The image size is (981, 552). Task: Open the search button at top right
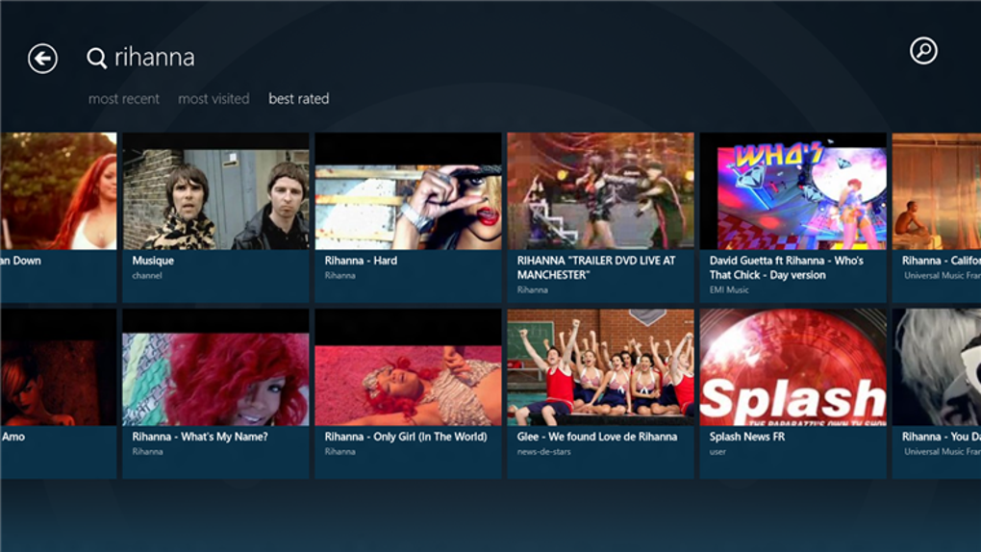click(923, 51)
